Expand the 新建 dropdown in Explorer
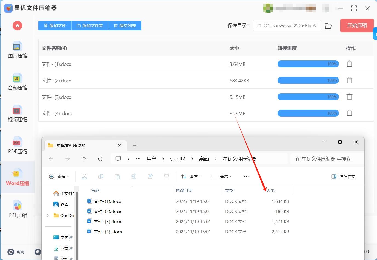 pos(59,177)
